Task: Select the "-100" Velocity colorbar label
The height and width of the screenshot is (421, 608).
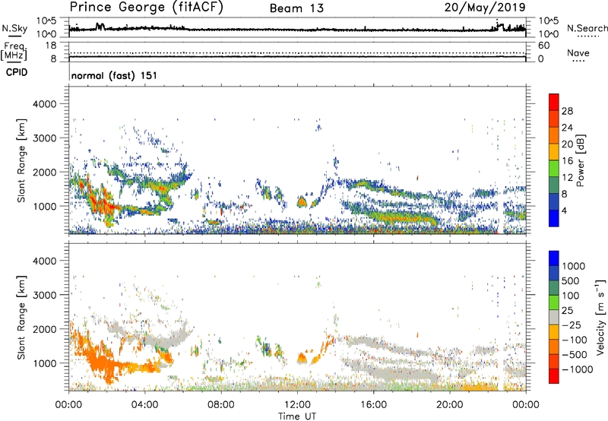Action: 575,340
